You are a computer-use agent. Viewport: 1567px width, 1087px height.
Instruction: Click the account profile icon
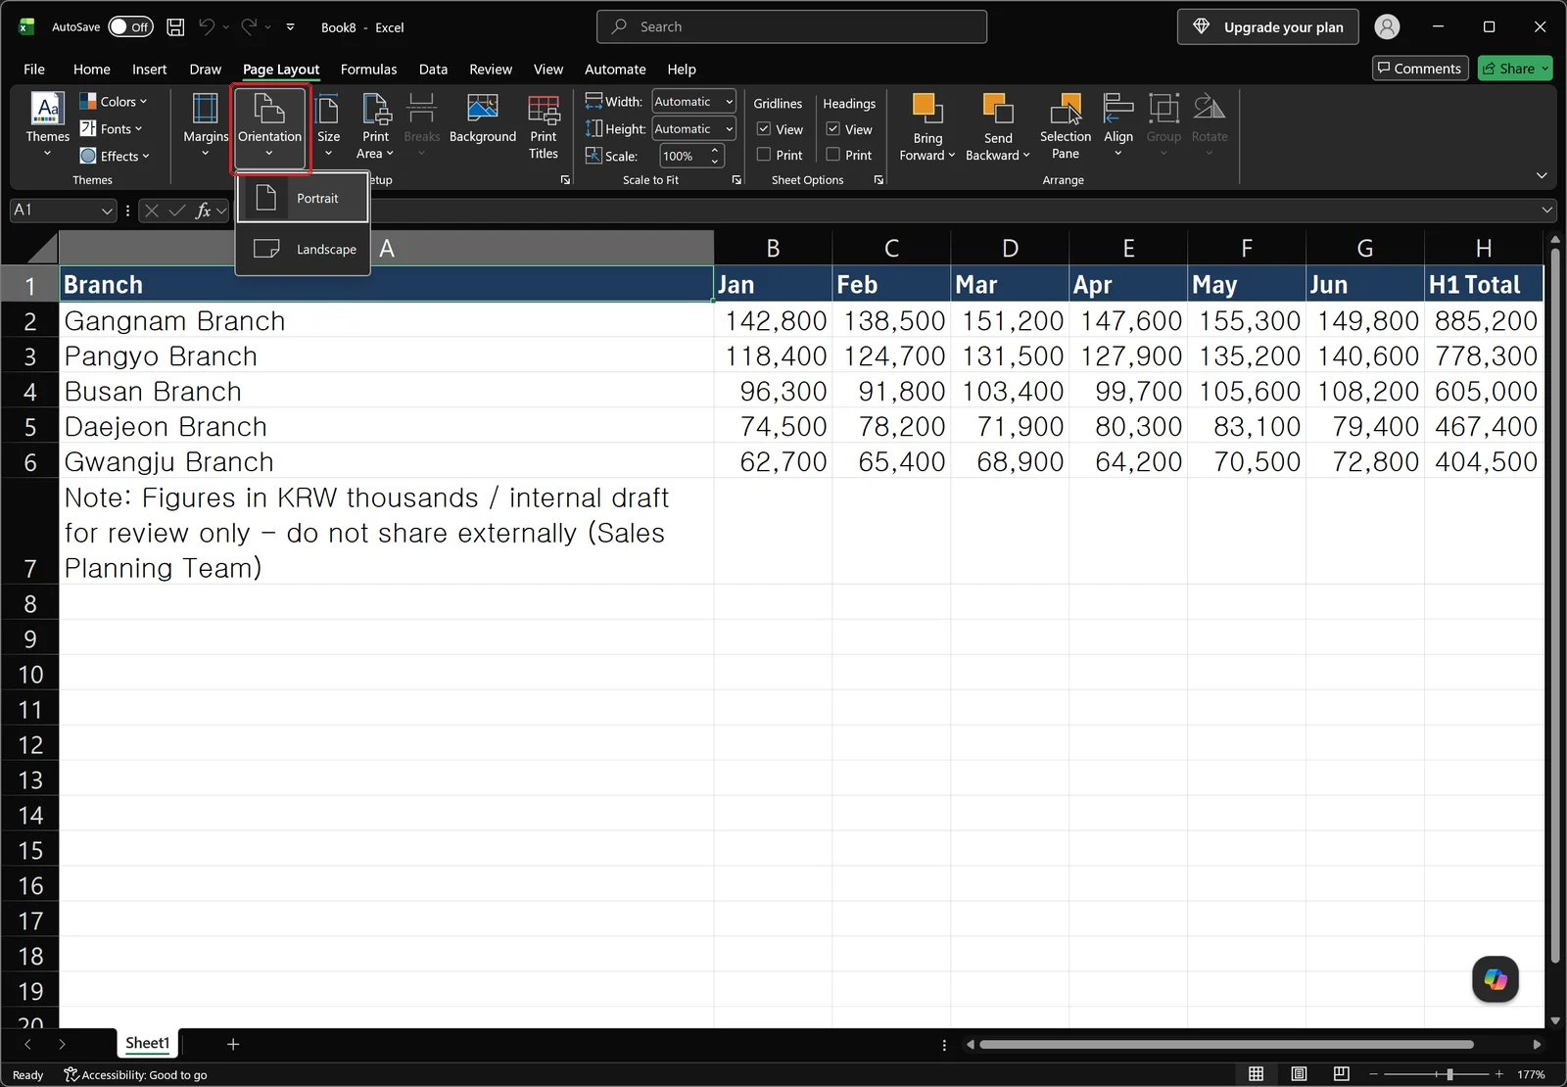tap(1387, 27)
